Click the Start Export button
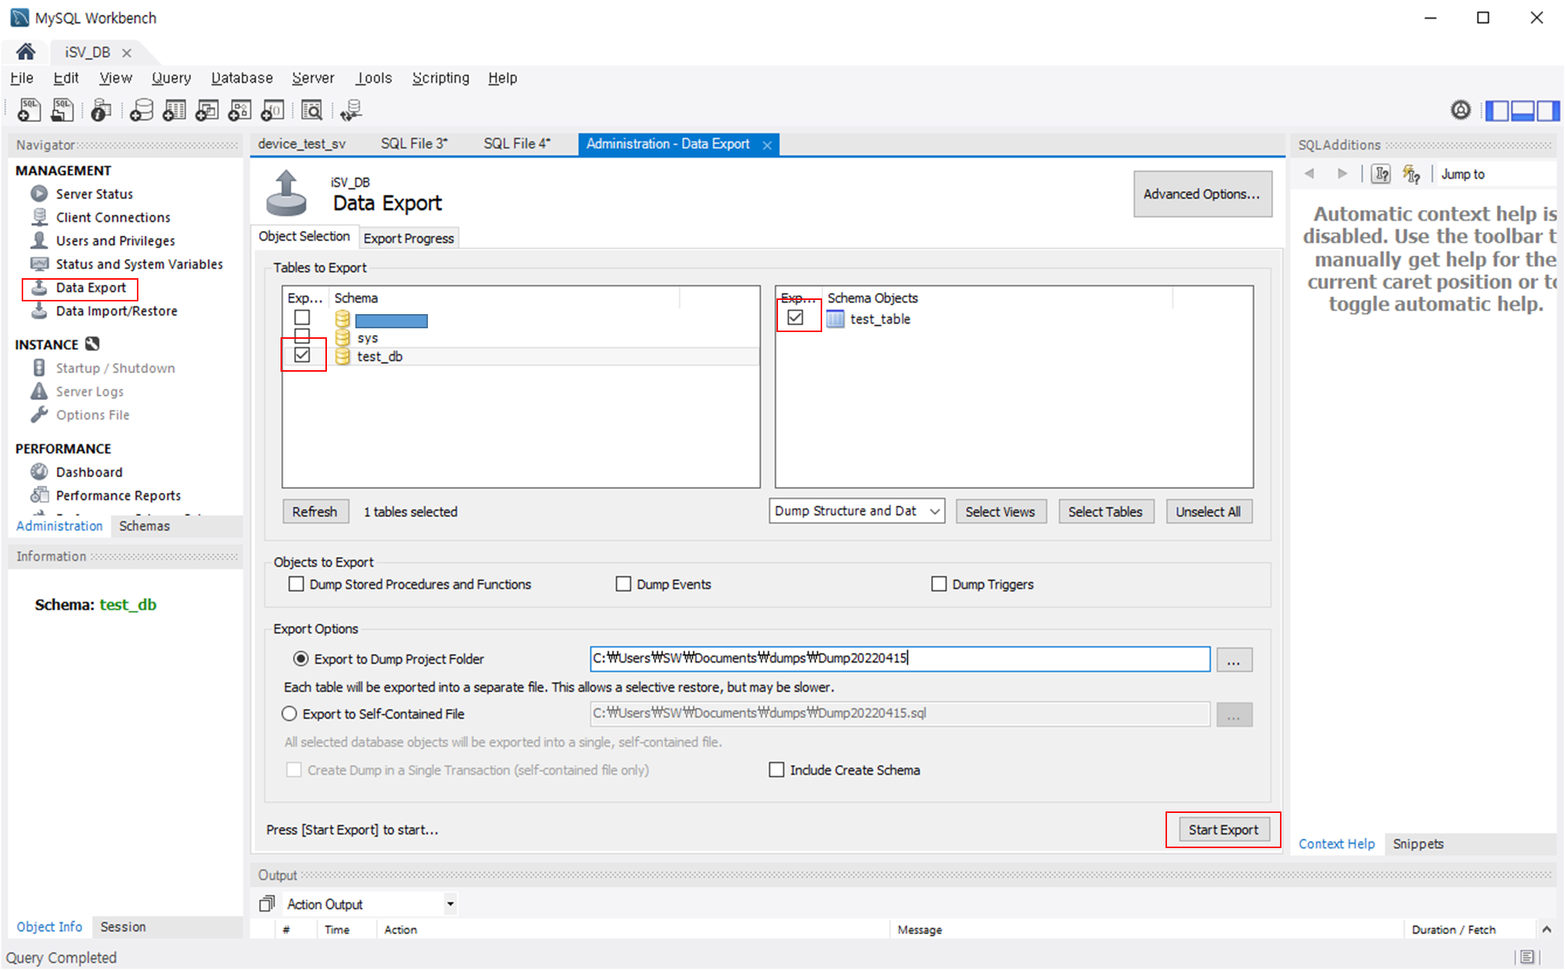The width and height of the screenshot is (1565, 970). [1223, 829]
